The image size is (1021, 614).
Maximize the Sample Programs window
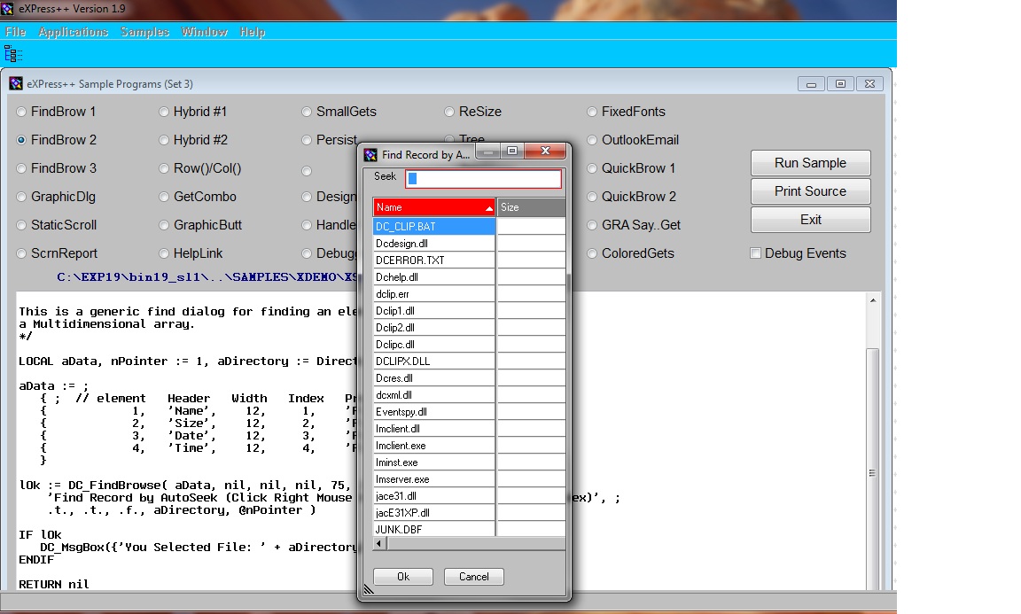pyautogui.click(x=840, y=84)
